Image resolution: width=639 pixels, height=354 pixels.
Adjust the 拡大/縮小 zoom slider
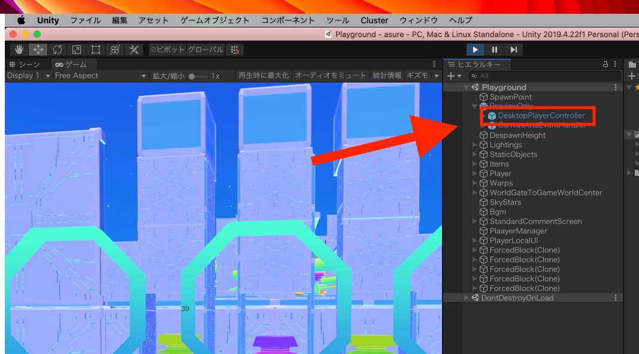(x=190, y=75)
